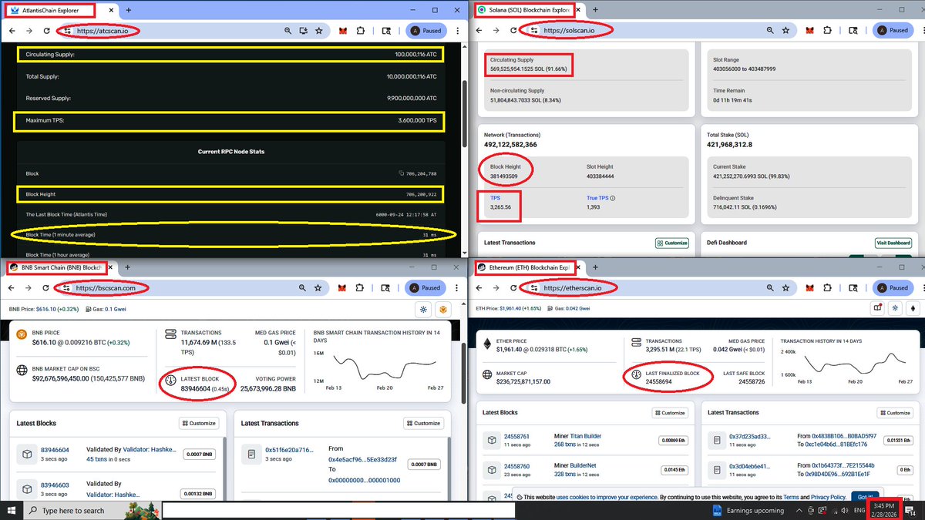Open transaction 0x51f6e20a716... on BscScan
This screenshot has width=925, height=520.
click(x=290, y=450)
